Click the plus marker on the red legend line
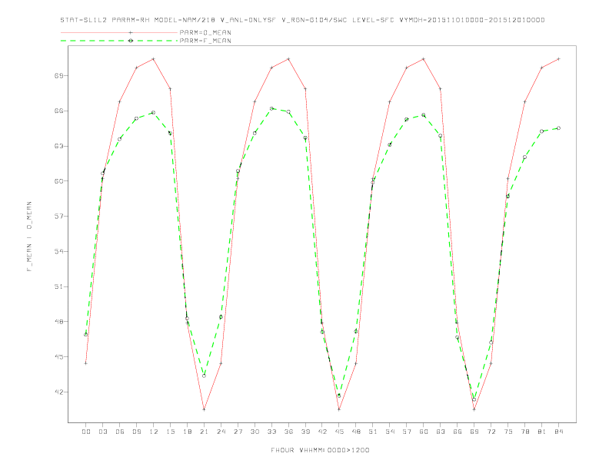Viewport: 609px width, 470px height. (x=131, y=32)
